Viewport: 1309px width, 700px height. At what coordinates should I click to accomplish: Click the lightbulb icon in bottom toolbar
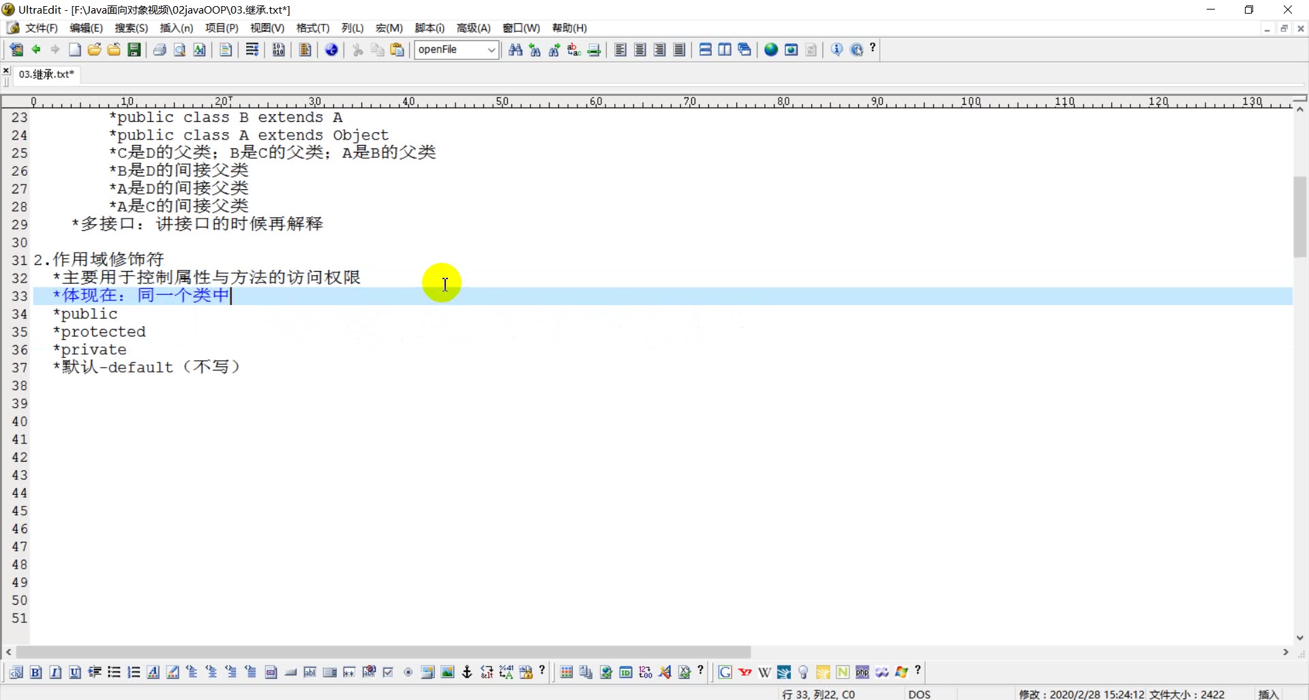(804, 672)
